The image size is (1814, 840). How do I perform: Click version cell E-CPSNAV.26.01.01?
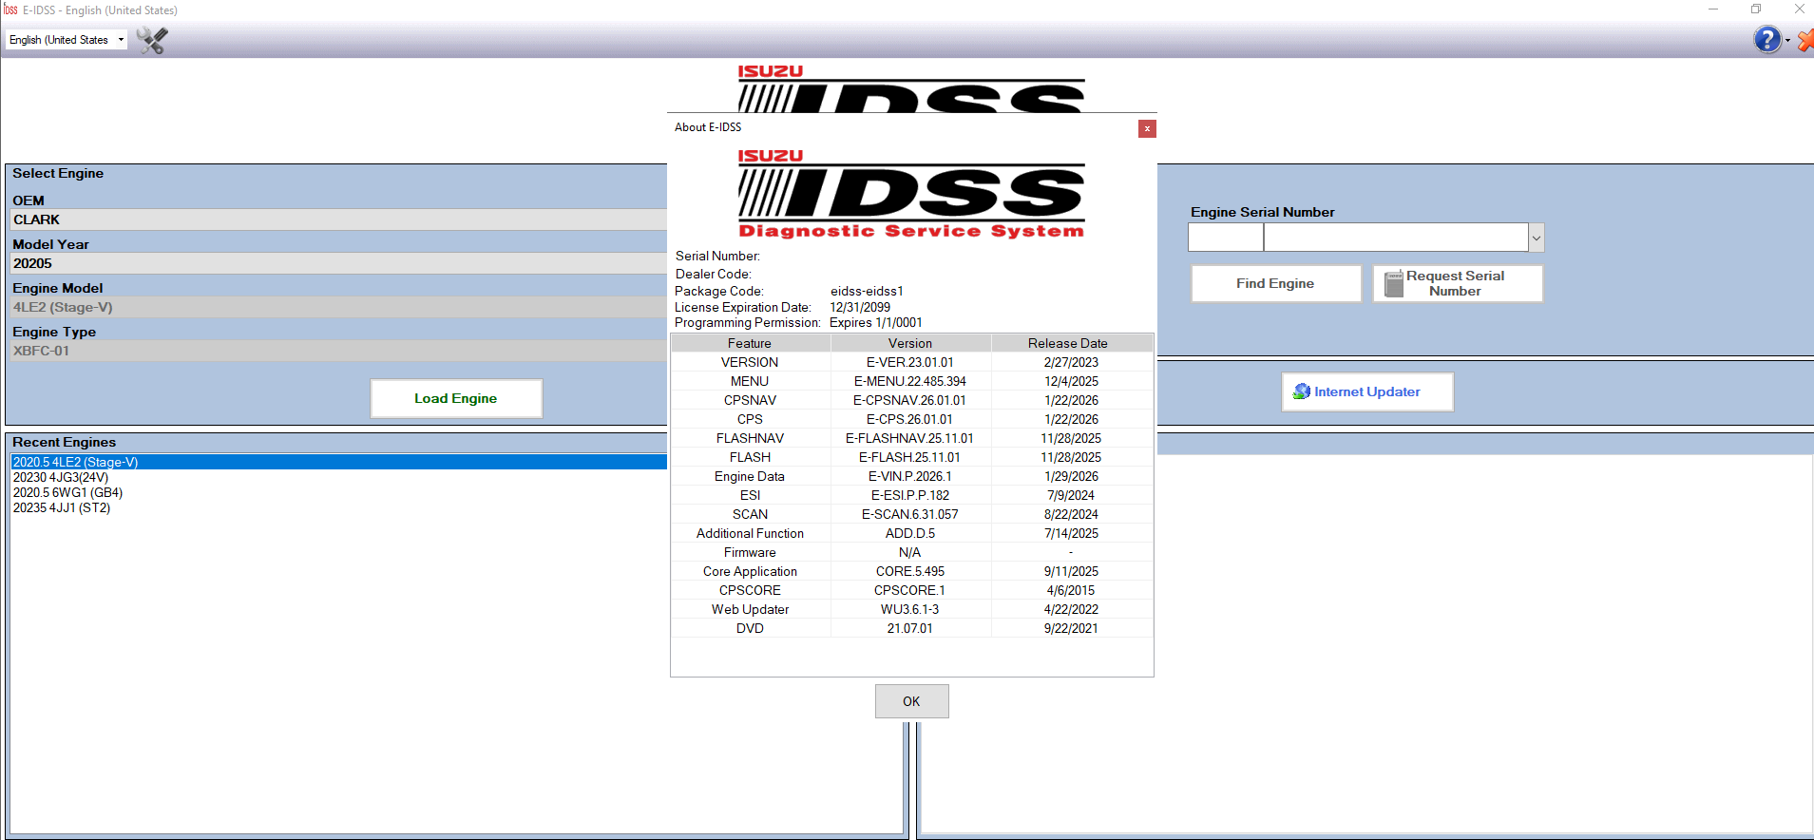click(x=910, y=400)
